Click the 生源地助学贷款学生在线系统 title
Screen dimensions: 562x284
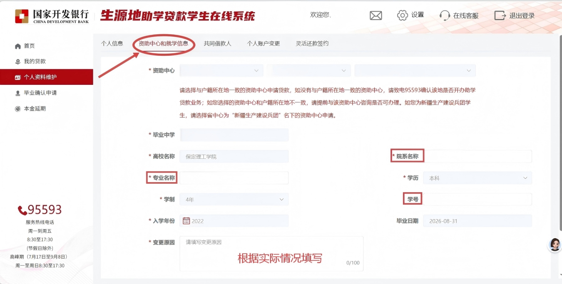click(178, 16)
